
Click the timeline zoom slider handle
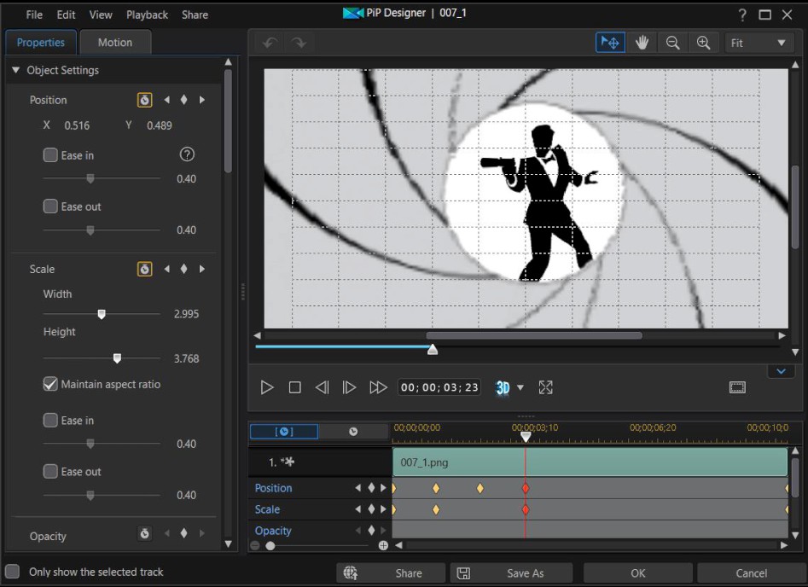(270, 546)
